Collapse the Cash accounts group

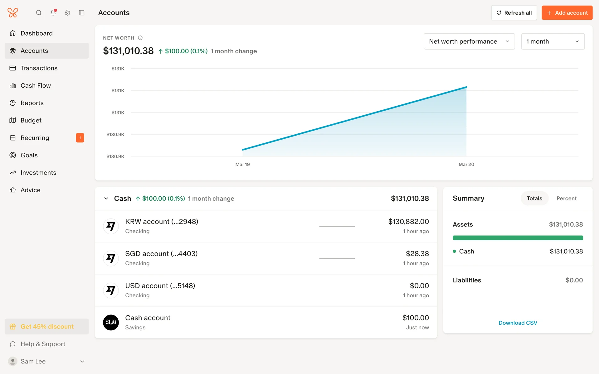106,199
